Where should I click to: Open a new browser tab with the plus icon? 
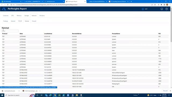(131, 2)
